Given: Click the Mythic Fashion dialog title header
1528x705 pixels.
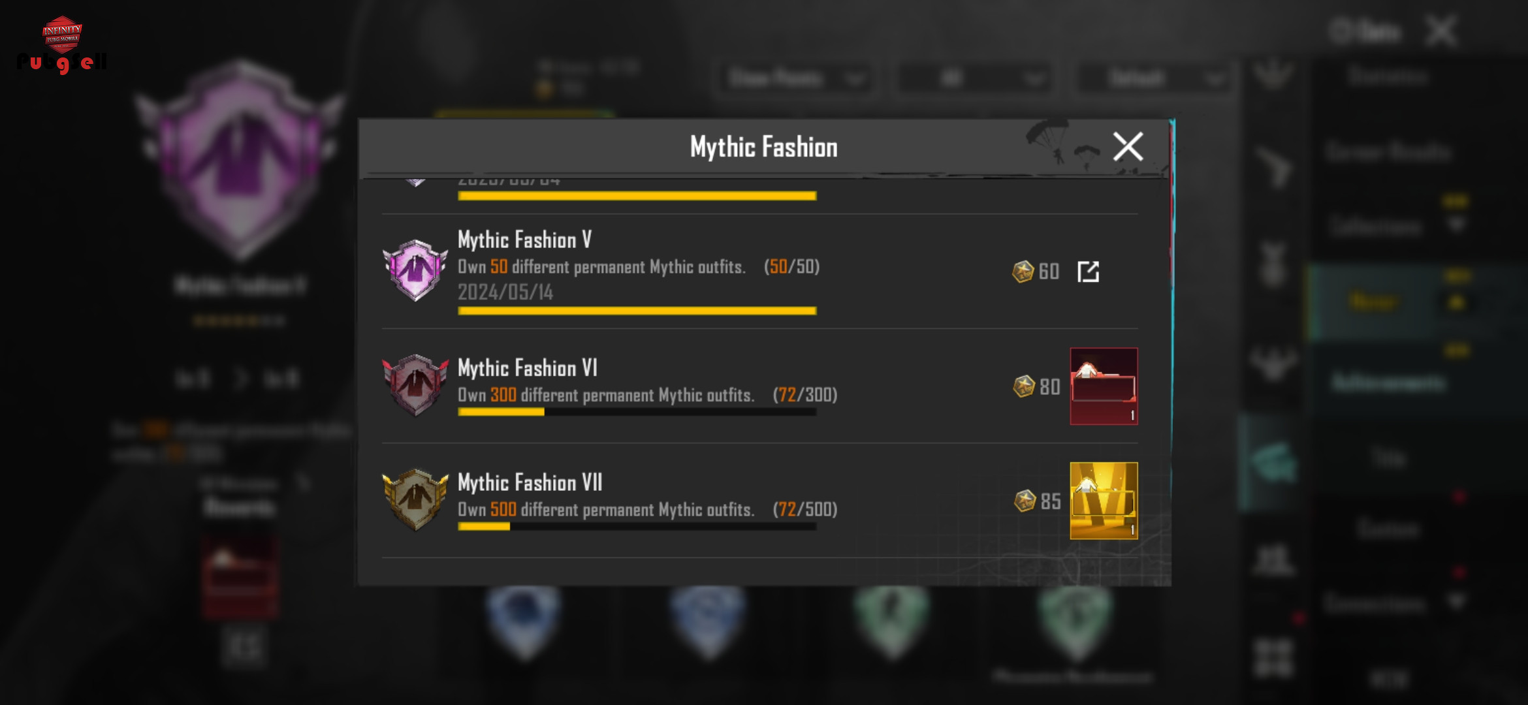Looking at the screenshot, I should (764, 147).
